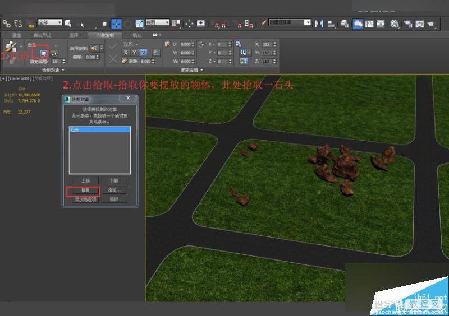The image size is (449, 316).
Task: Click the scale X field showing 112
Action: click(x=267, y=44)
